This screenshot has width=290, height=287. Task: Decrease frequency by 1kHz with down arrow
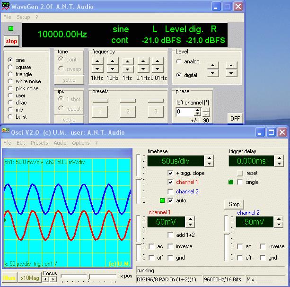pyautogui.click(x=97, y=69)
